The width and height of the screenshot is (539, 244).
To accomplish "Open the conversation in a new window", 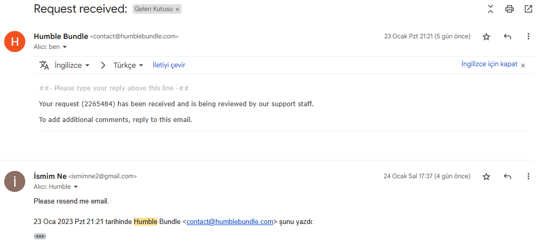I will (528, 9).
